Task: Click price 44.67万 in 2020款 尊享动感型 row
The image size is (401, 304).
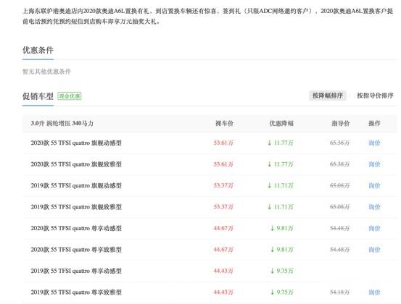Action: (x=223, y=228)
